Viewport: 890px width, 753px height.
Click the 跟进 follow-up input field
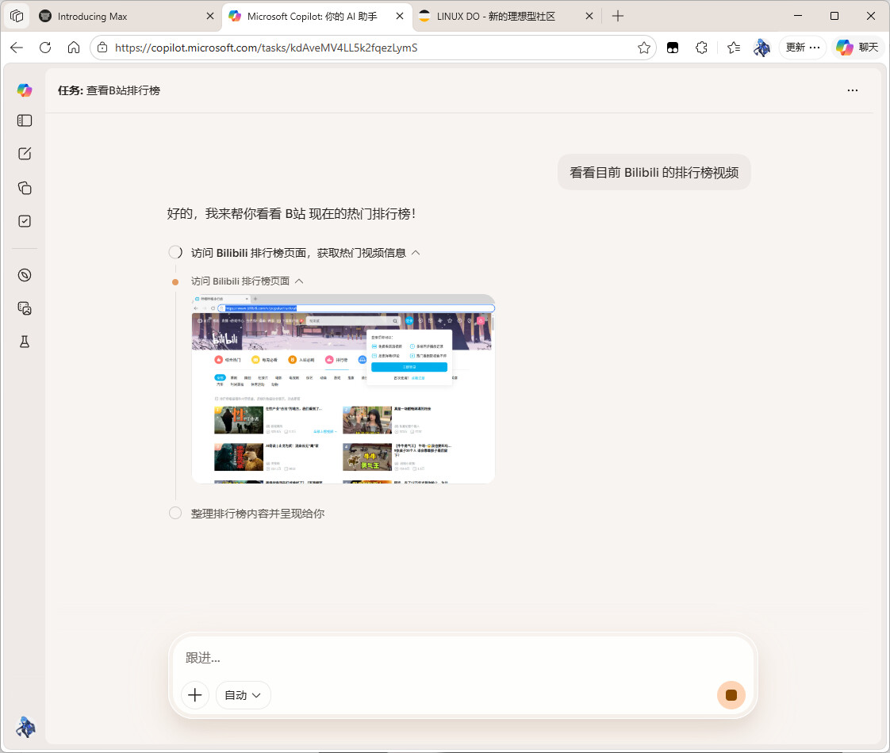(462, 658)
